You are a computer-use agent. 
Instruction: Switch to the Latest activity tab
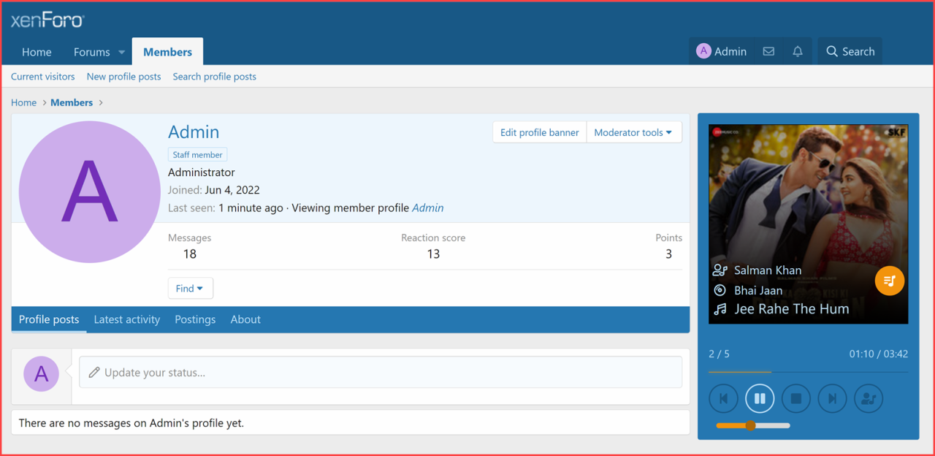pos(127,319)
